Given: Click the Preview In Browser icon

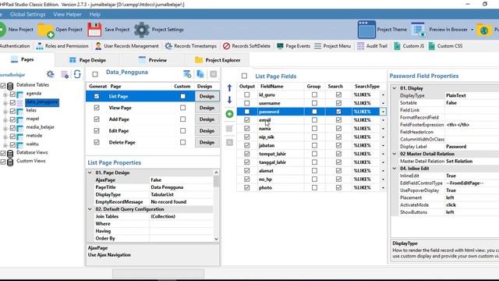Looking at the screenshot, I should 418,30.
